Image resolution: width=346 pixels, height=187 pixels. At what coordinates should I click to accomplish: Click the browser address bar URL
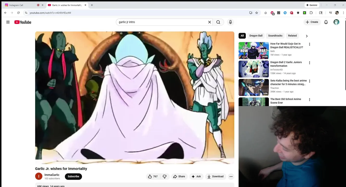(50, 13)
